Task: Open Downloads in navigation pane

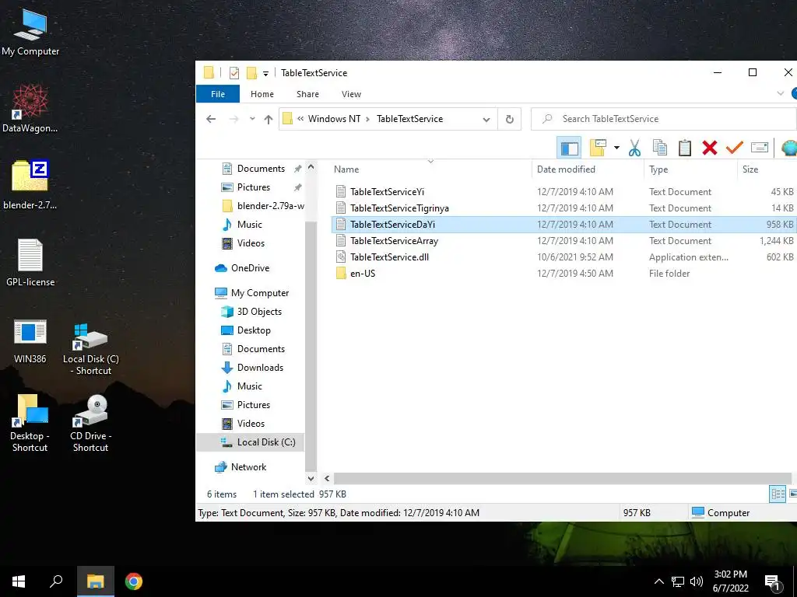Action: 251,368
